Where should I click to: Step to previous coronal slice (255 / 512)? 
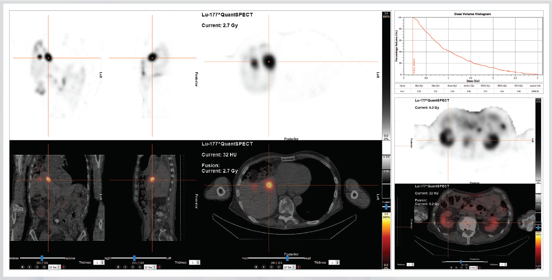pyautogui.click(x=37, y=267)
